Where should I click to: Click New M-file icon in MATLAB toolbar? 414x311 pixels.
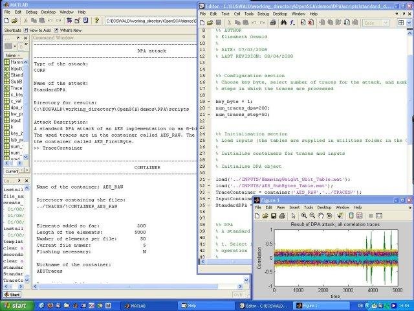tap(7, 21)
